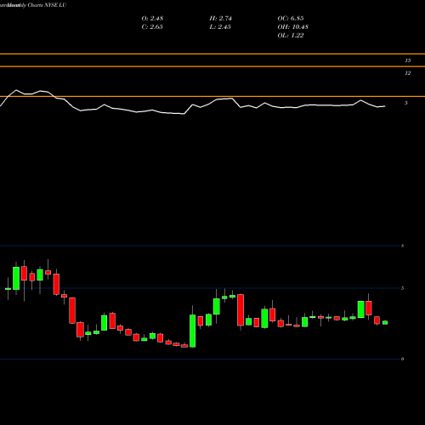Click the open value 'O: 2.48'
The width and height of the screenshot is (425, 425).
click(152, 18)
